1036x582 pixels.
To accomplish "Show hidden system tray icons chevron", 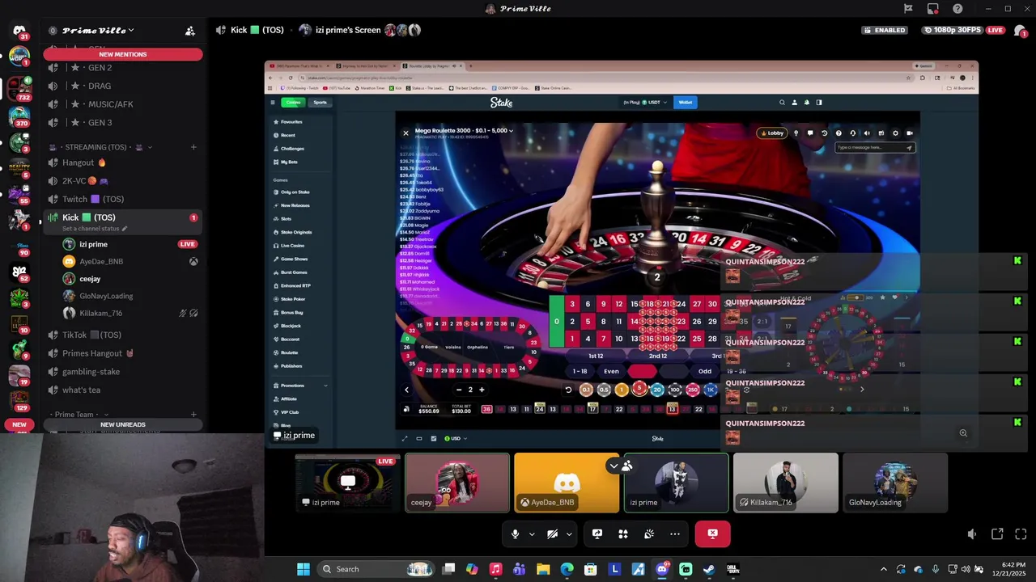I will pos(884,569).
